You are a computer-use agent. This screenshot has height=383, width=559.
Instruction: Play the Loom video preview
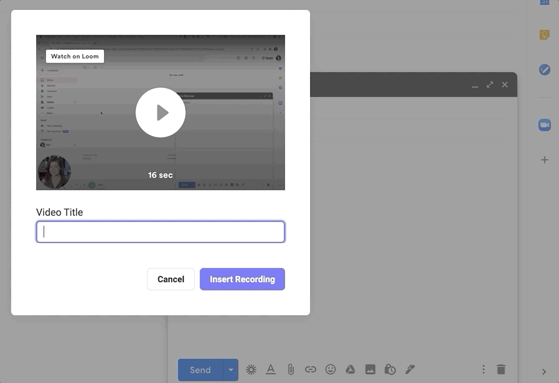point(161,113)
